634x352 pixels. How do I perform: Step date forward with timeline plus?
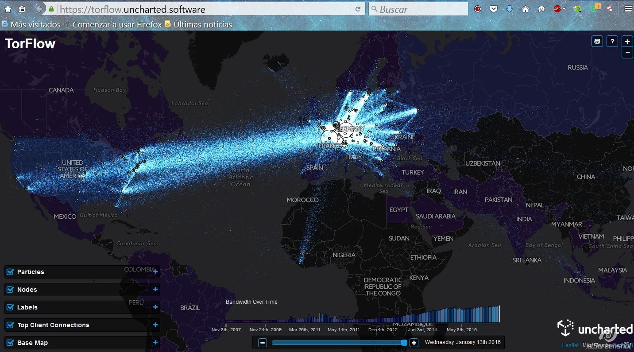point(414,342)
